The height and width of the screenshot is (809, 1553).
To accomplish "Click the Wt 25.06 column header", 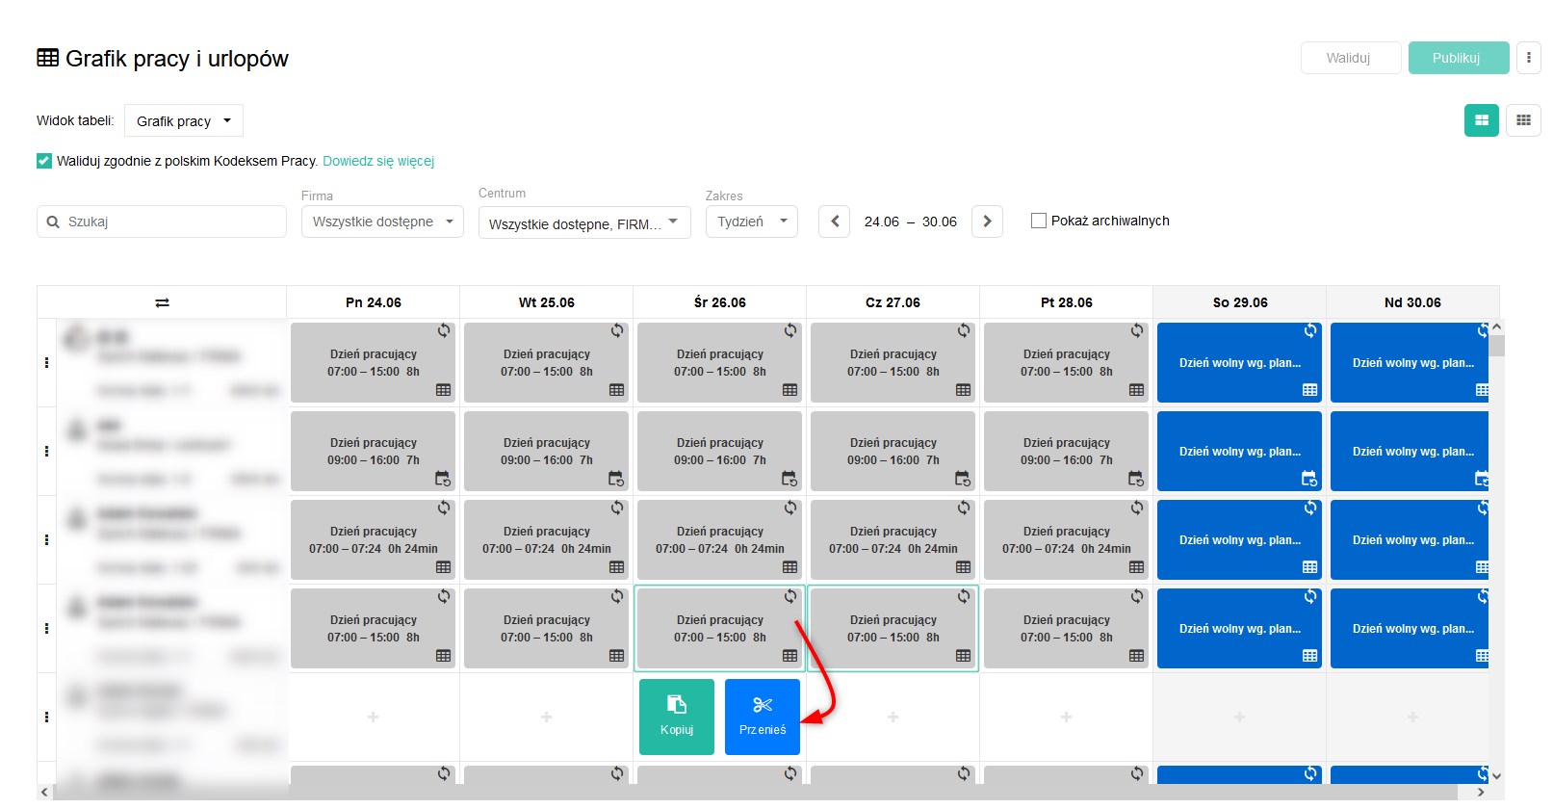I will point(547,302).
